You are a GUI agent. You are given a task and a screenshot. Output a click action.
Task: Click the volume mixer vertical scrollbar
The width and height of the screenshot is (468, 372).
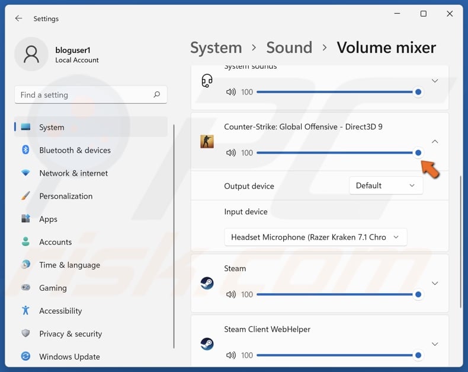coord(461,241)
